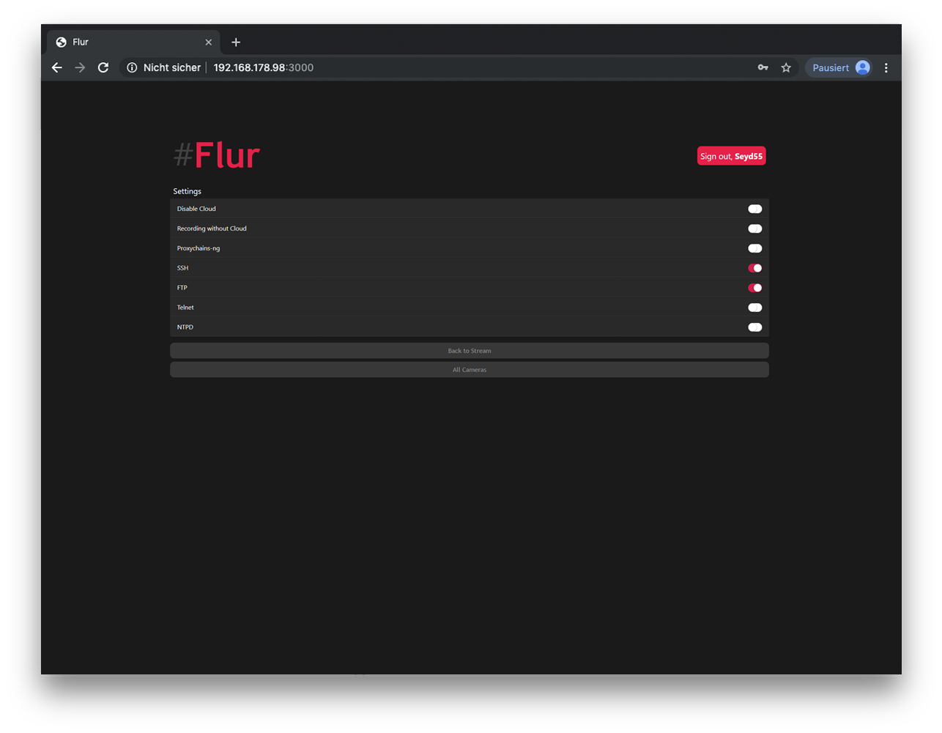Screen dimensions: 942x733
Task: Toggle Recording without Cloud switch
Action: pyautogui.click(x=755, y=228)
